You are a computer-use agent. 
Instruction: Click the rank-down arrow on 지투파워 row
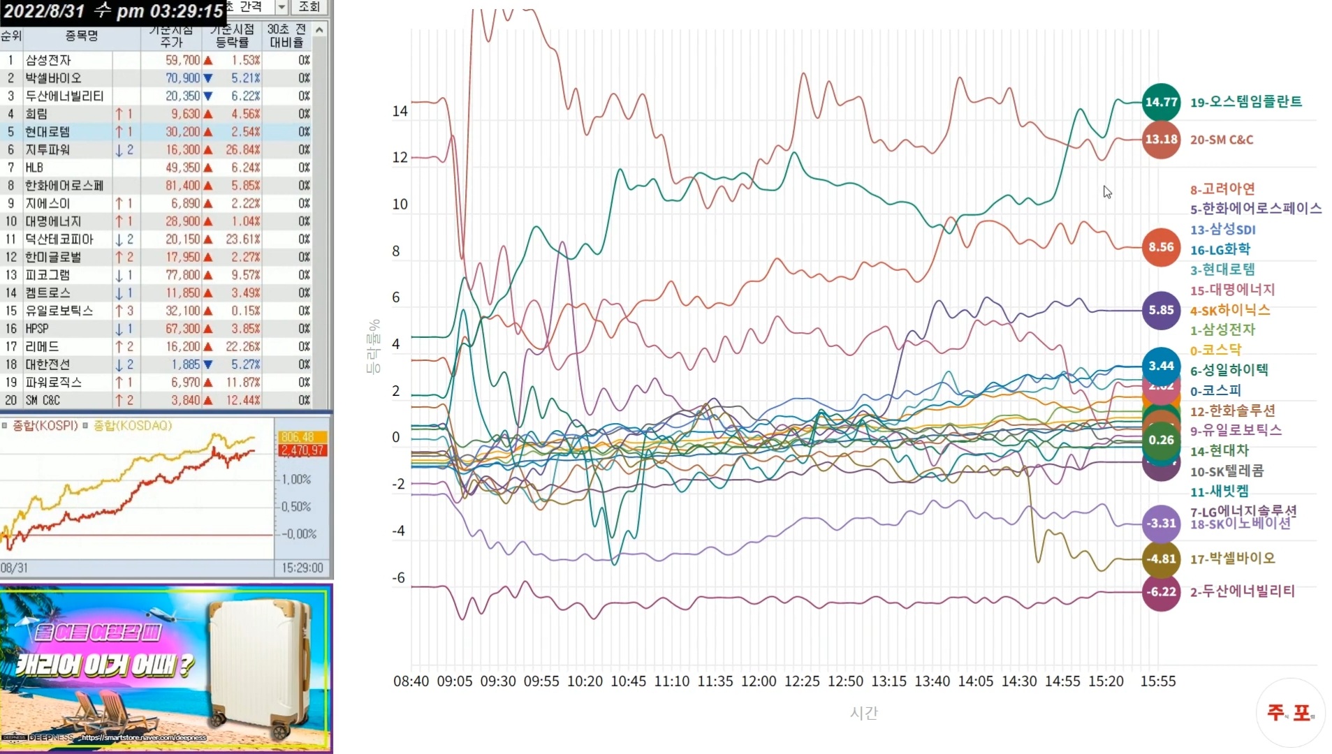click(x=119, y=150)
